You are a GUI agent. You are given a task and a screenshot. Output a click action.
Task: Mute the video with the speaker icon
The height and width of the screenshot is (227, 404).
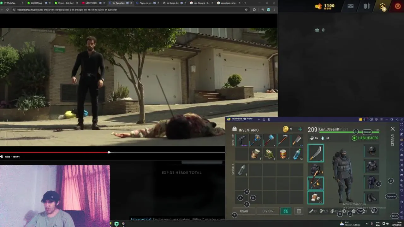[2, 157]
